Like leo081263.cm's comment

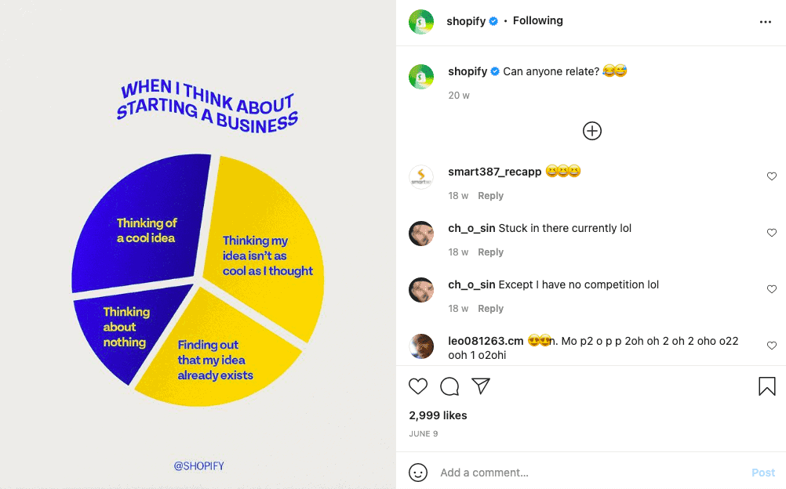(x=772, y=346)
